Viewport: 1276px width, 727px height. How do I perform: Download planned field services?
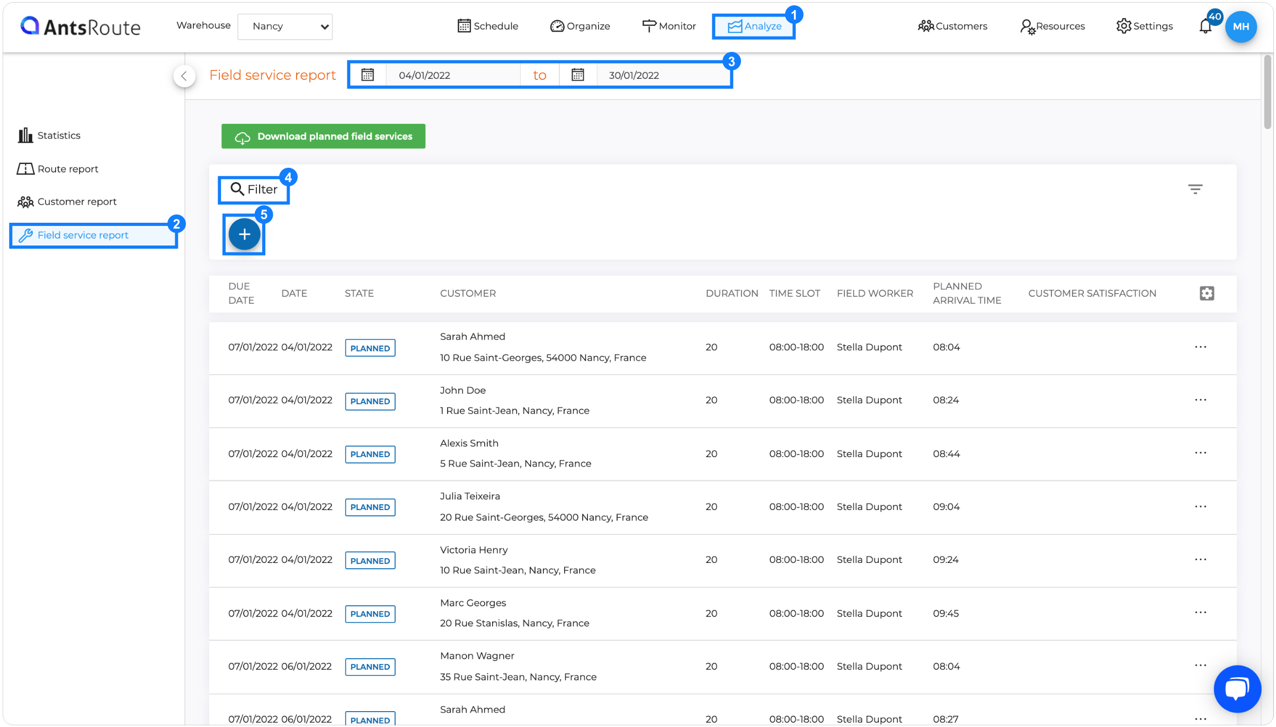coord(323,137)
